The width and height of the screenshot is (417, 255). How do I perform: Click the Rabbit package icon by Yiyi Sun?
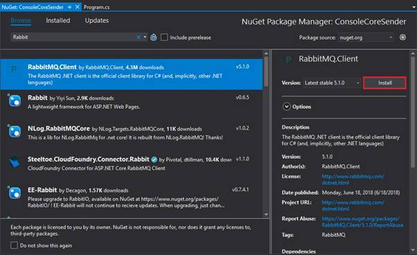[x=15, y=100]
